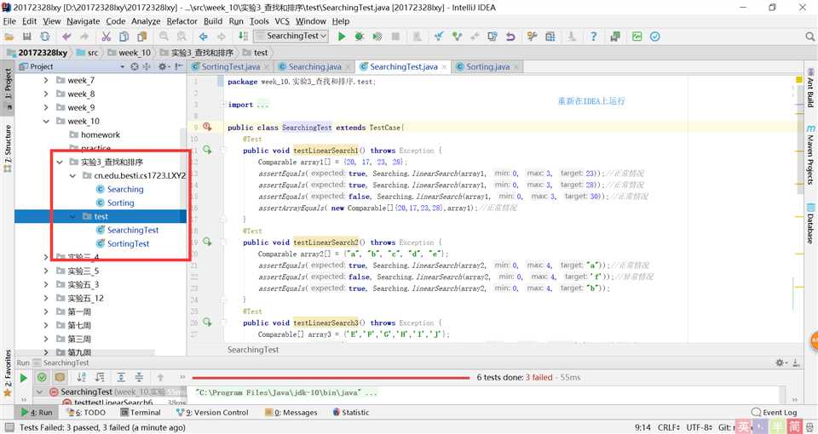The image size is (818, 434).
Task: Click the run gutter icon beside testLinearSearch2
Action: (x=207, y=242)
